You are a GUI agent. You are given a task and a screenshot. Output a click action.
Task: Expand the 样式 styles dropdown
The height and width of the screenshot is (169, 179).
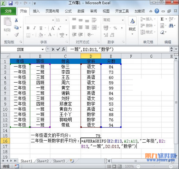coord(132,34)
